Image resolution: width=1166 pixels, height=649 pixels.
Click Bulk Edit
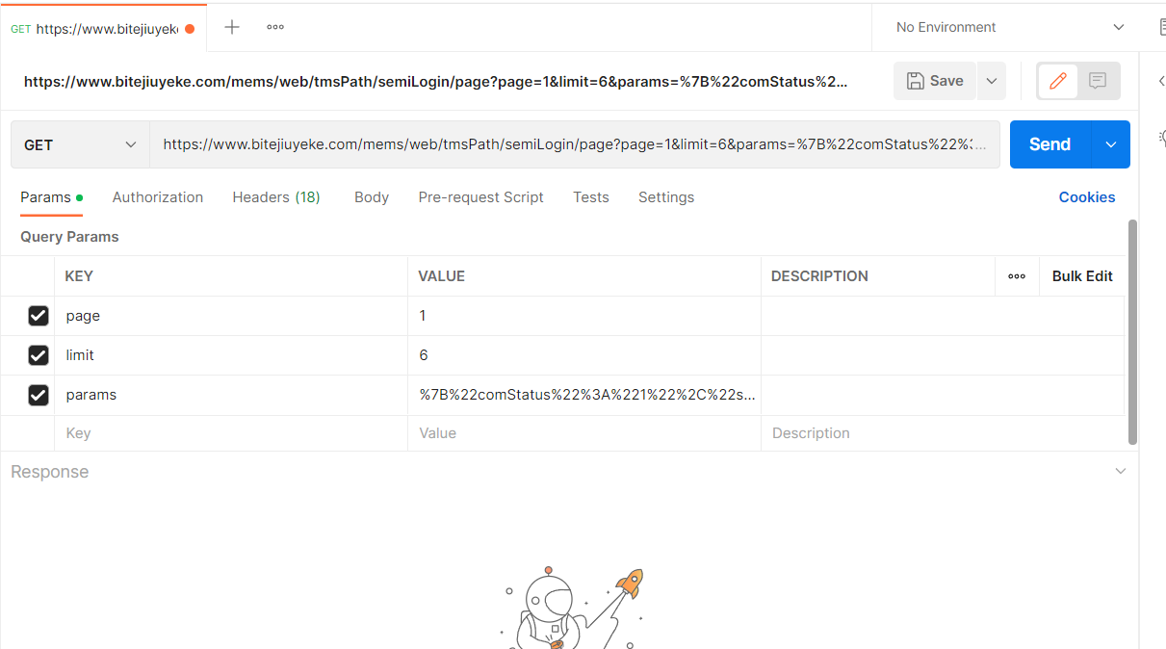coord(1082,276)
